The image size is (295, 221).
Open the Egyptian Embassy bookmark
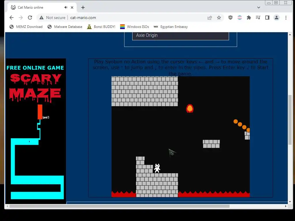(171, 27)
